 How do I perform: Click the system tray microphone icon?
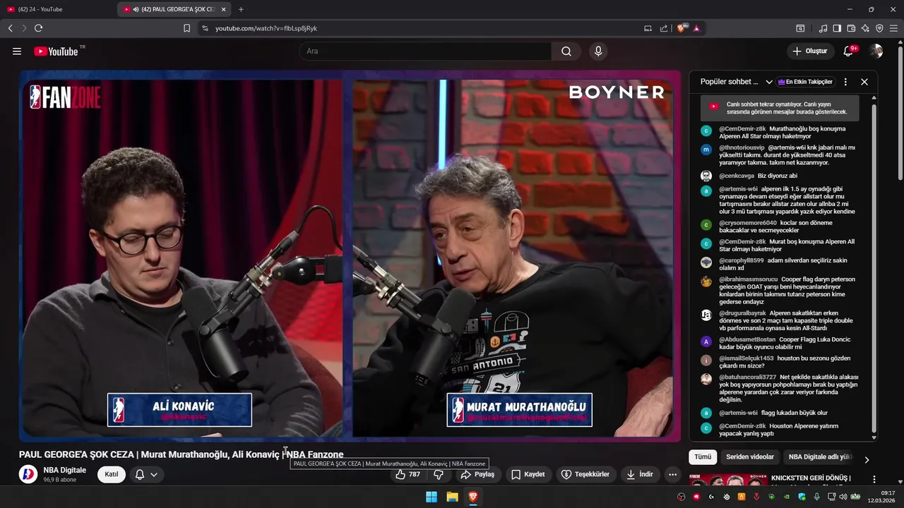coord(816,497)
